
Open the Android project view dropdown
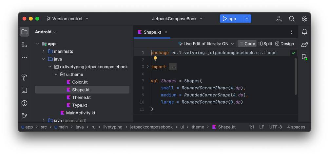[x=46, y=32]
